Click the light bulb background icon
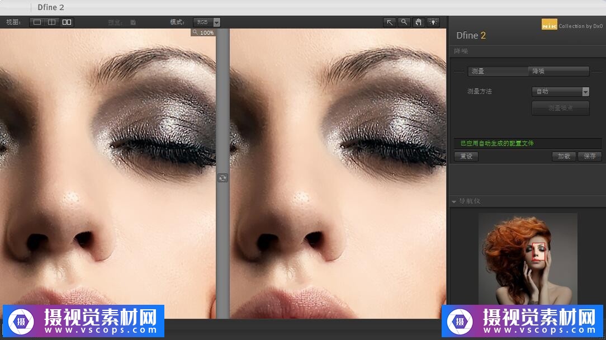The image size is (606, 340). tap(433, 22)
